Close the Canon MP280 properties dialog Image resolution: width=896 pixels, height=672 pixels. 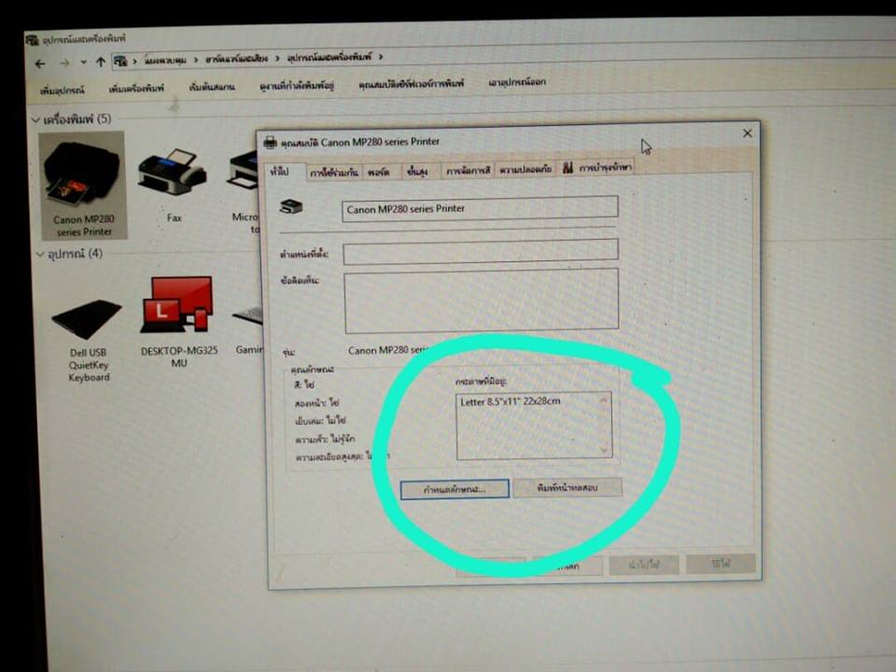point(747,133)
